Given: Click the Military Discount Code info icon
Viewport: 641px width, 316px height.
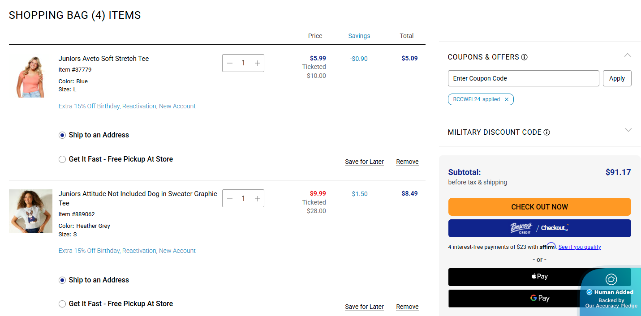Looking at the screenshot, I should coord(546,132).
